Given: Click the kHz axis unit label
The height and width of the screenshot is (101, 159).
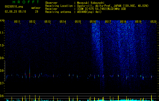Looking at the screenshot, I should [2, 20].
